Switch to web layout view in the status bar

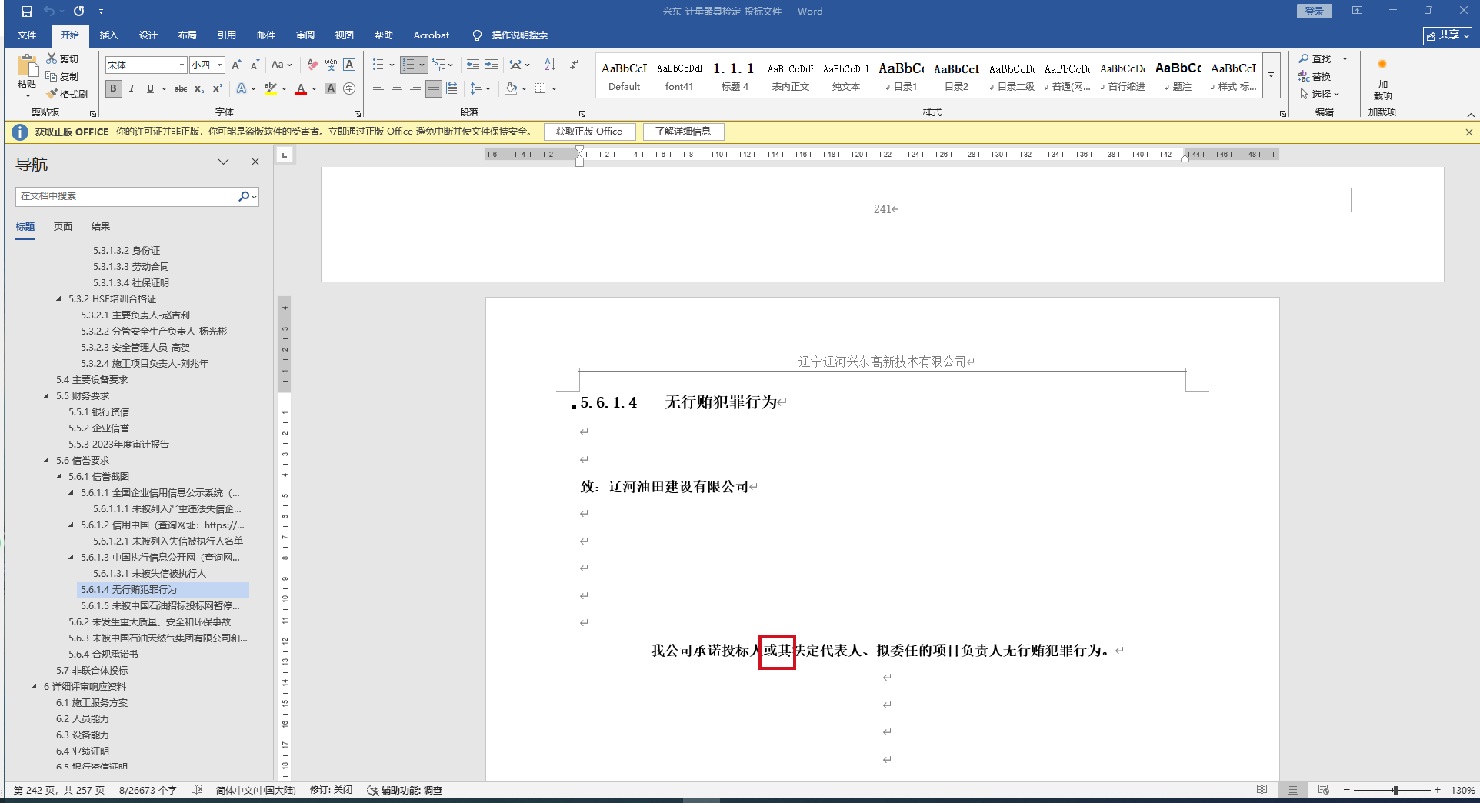click(1324, 790)
